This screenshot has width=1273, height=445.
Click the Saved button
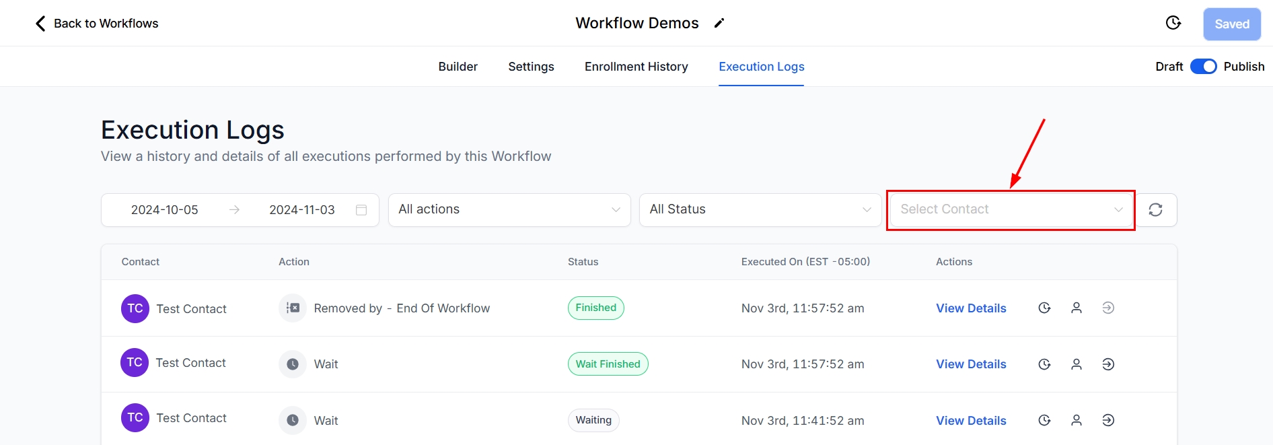(x=1231, y=24)
